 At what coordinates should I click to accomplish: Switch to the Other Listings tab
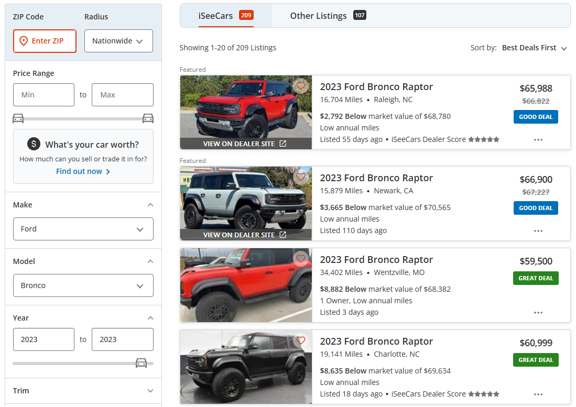(328, 16)
